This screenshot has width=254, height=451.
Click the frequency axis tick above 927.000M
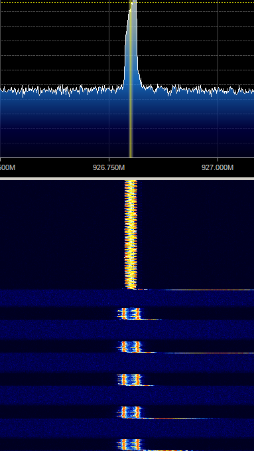[218, 159]
